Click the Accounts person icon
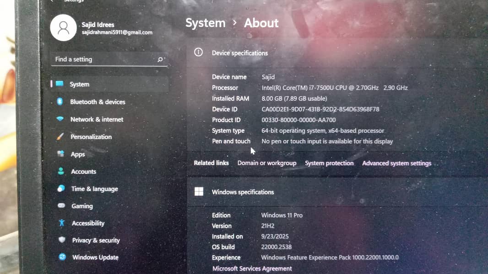Viewport: 488px width, 274px height. [61, 171]
